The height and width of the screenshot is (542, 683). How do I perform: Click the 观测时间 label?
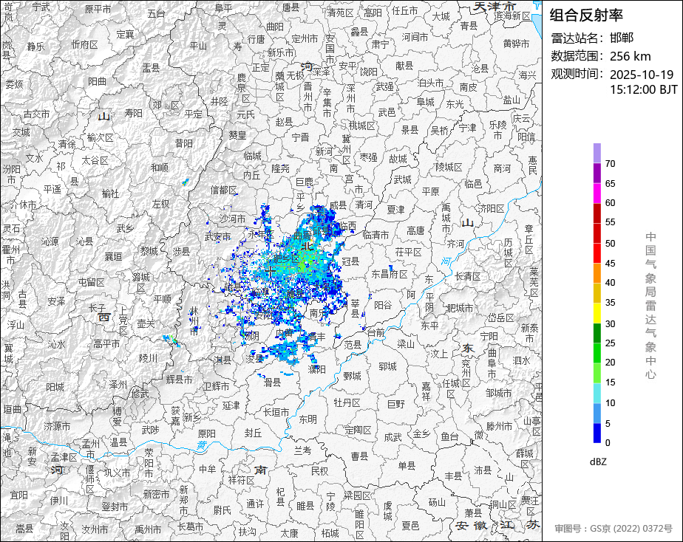pos(575,74)
